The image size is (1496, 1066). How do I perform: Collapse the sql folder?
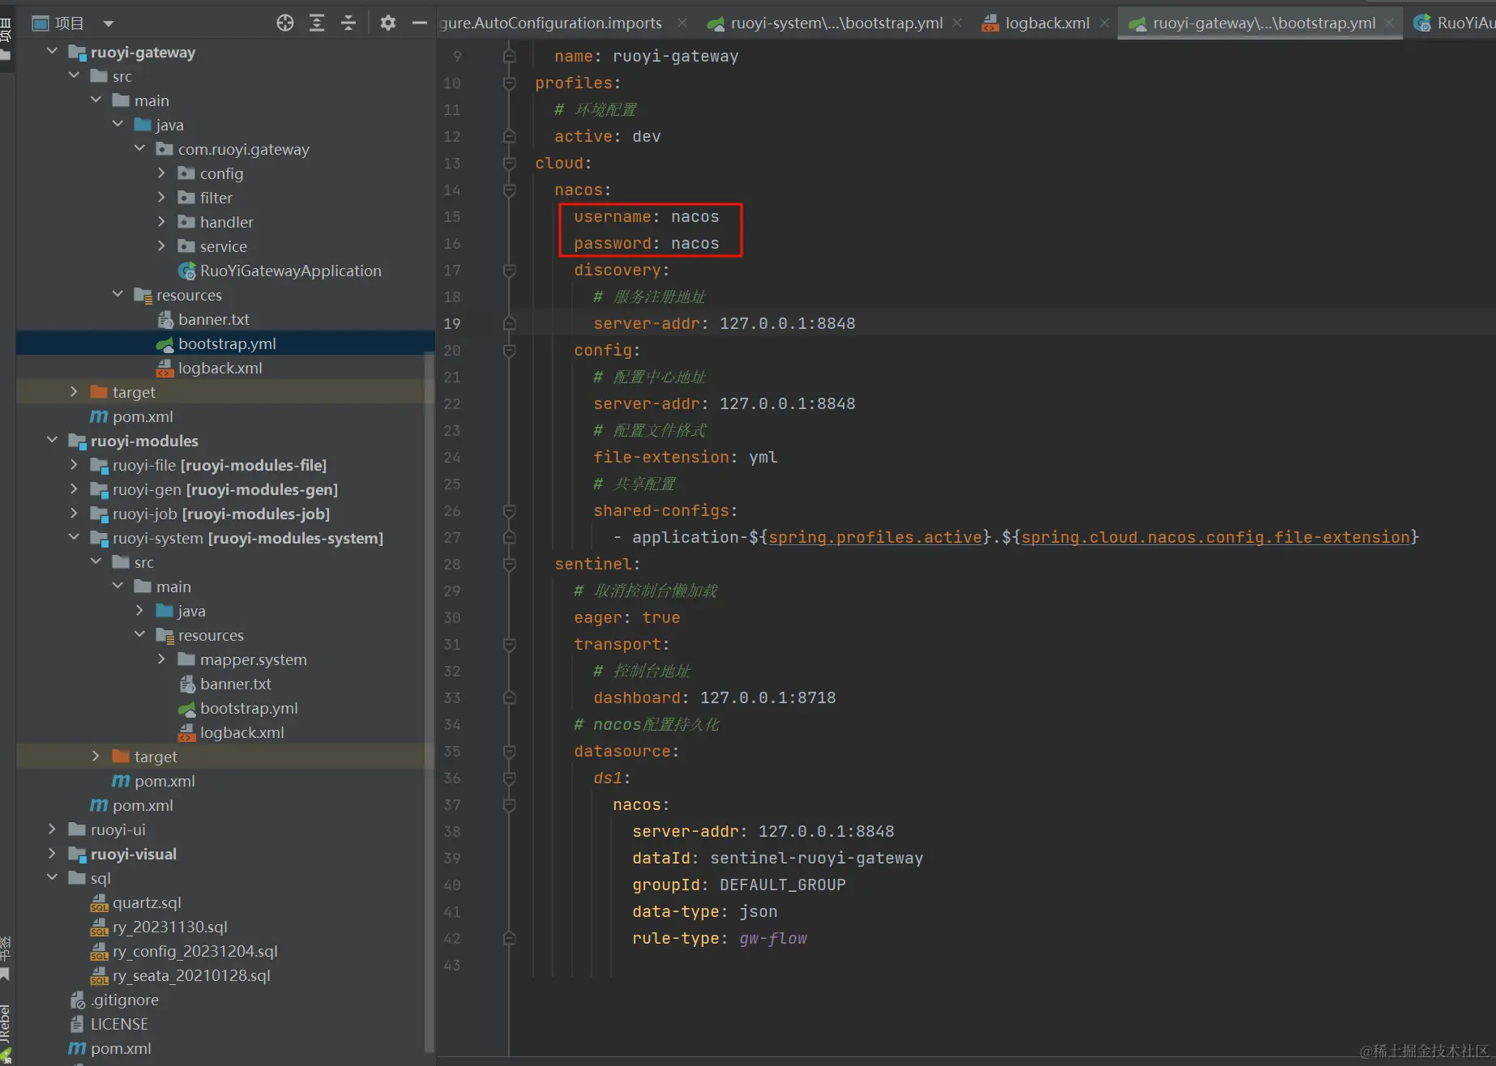tap(53, 878)
